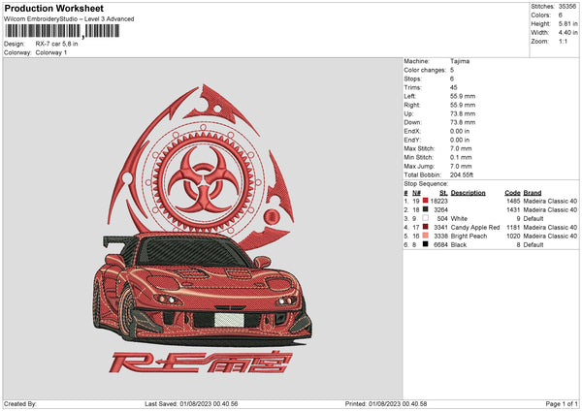Click stitch count 18223 in stop 1
Image resolution: width=582 pixels, height=411 pixels.
[x=439, y=201]
